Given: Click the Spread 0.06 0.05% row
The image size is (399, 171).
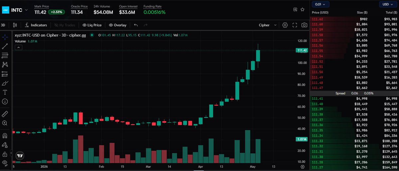Looking at the screenshot, I should point(354,93).
